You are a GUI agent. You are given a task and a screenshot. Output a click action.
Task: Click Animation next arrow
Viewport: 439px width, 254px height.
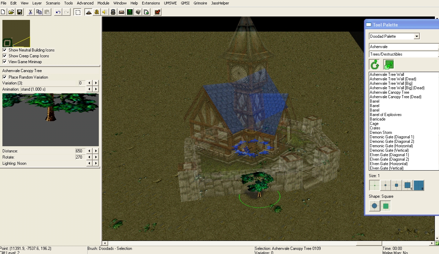(96, 89)
